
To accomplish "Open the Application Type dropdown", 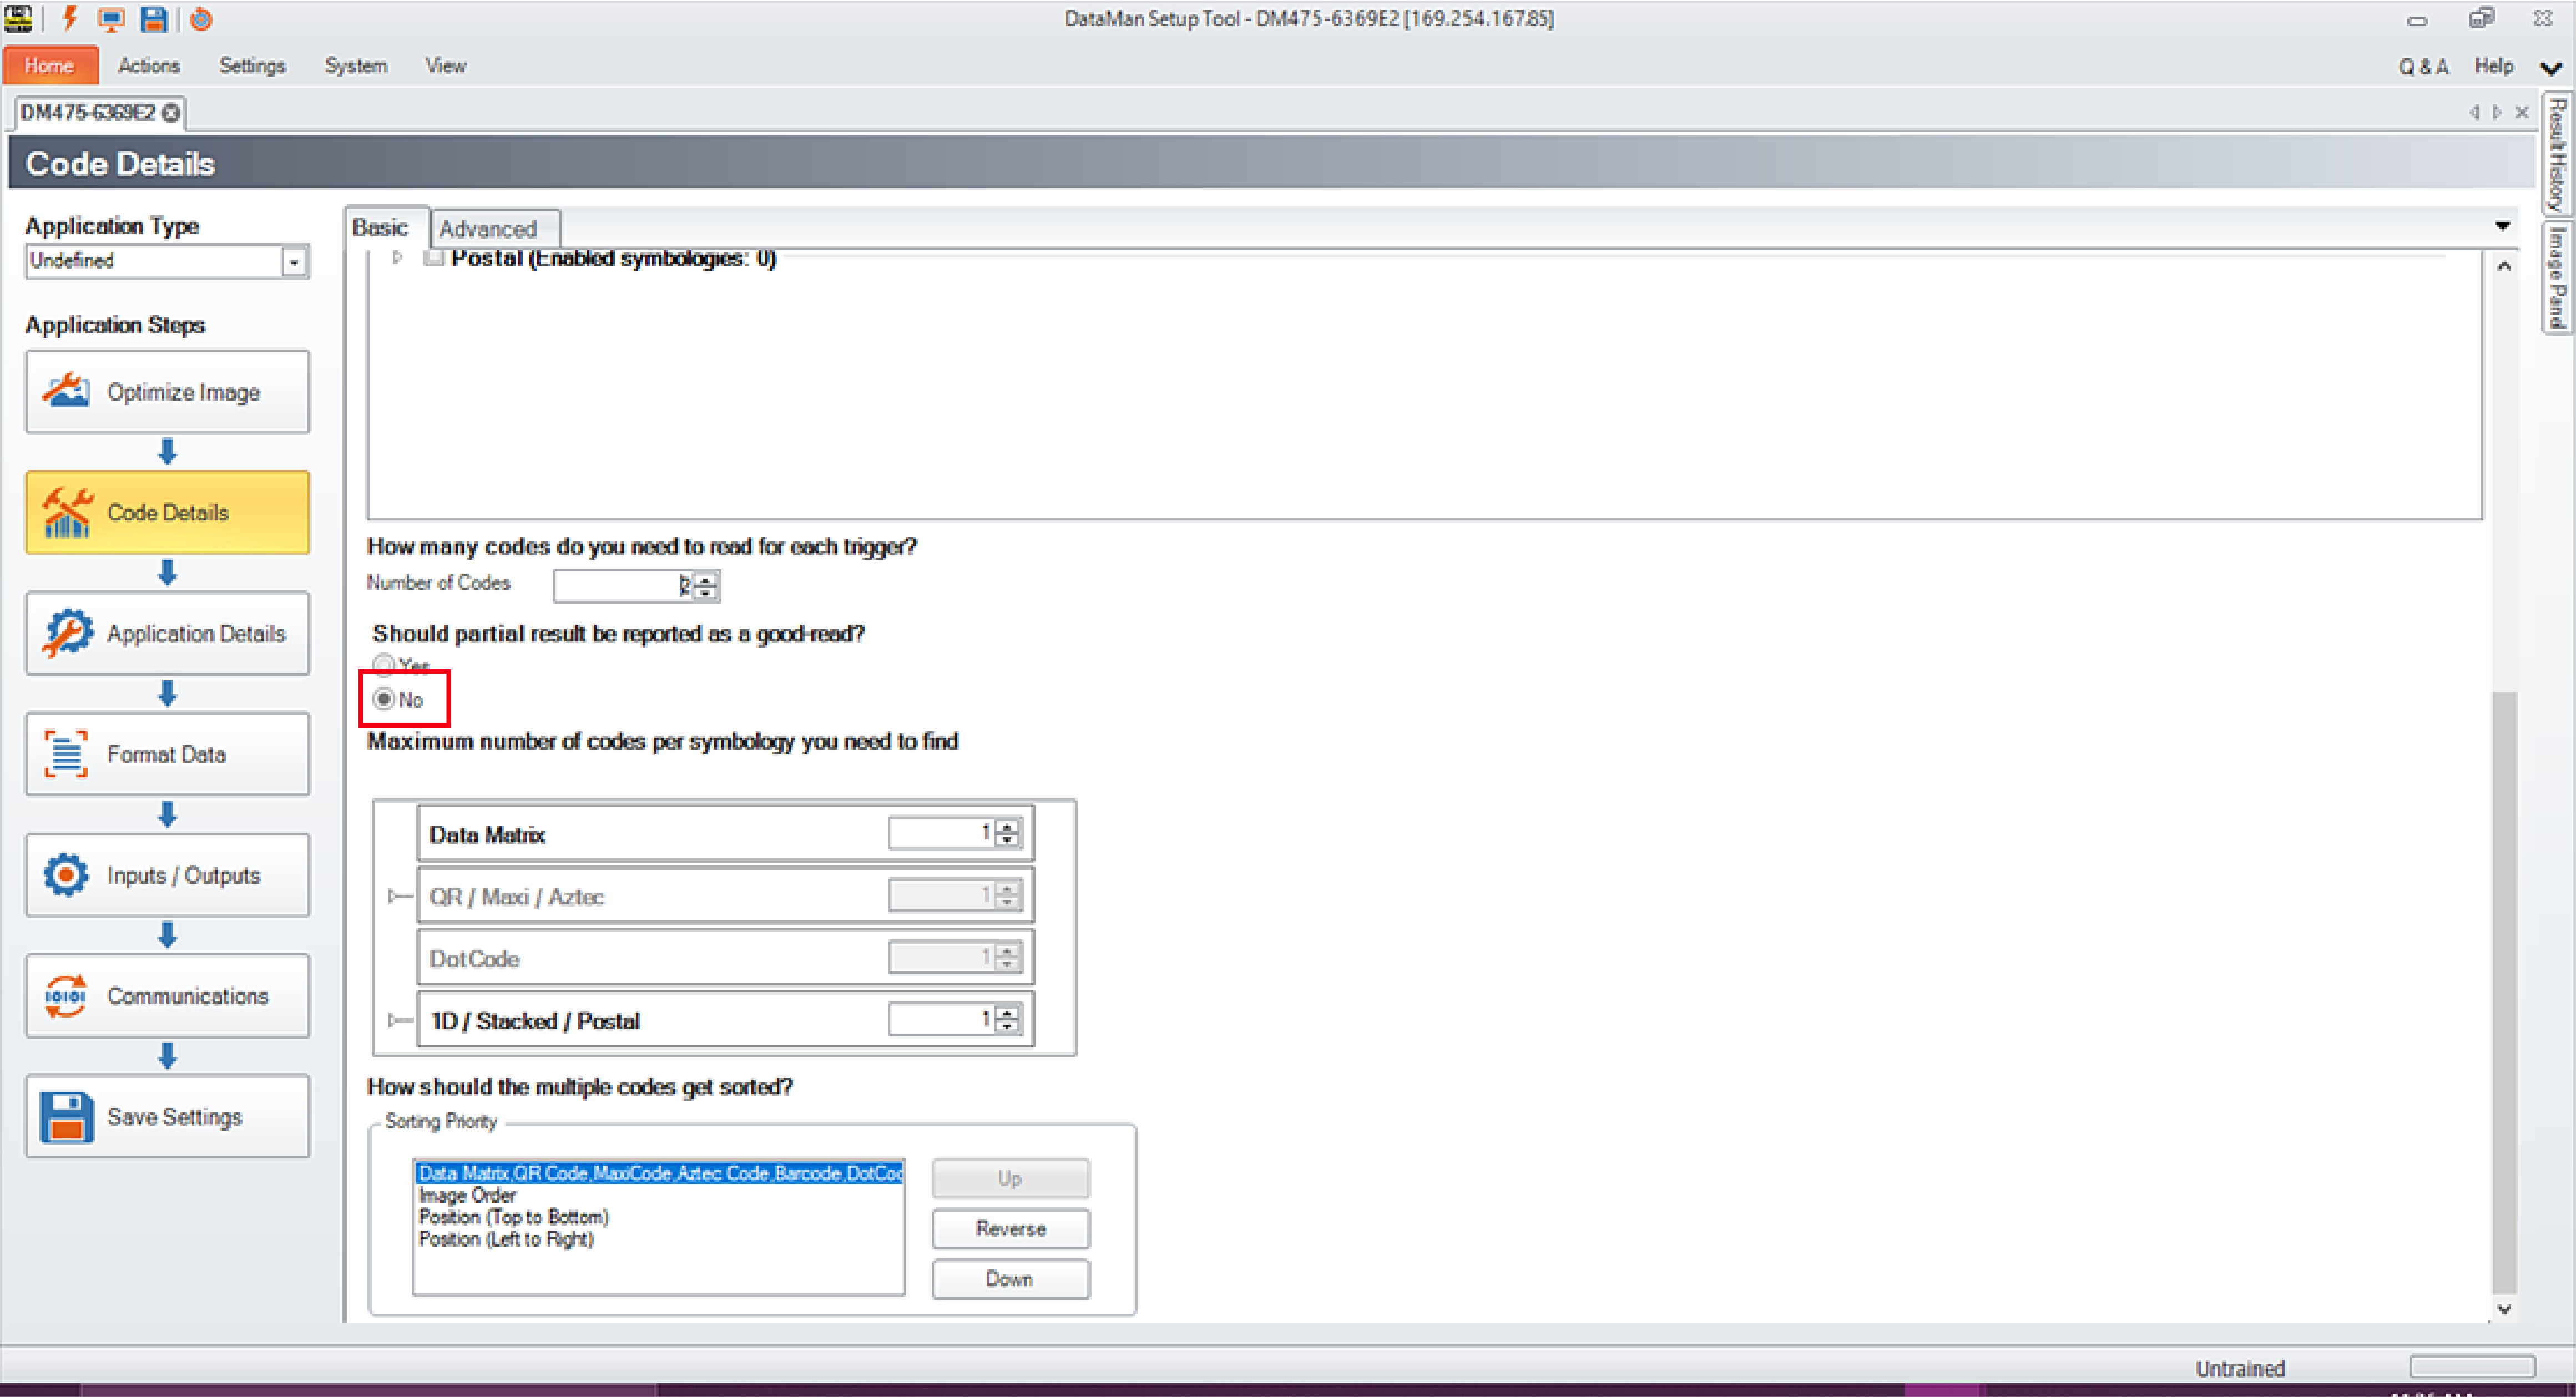I will (x=294, y=262).
